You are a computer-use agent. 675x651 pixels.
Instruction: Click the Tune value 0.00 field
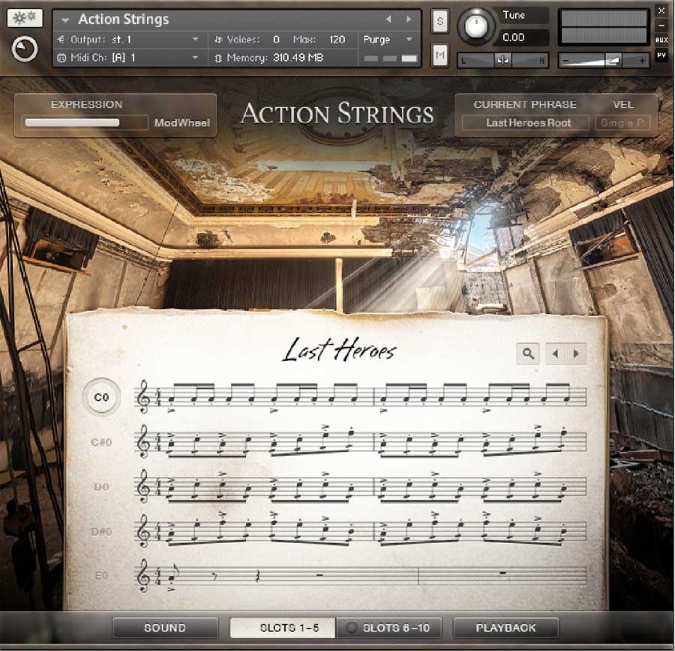(x=523, y=38)
